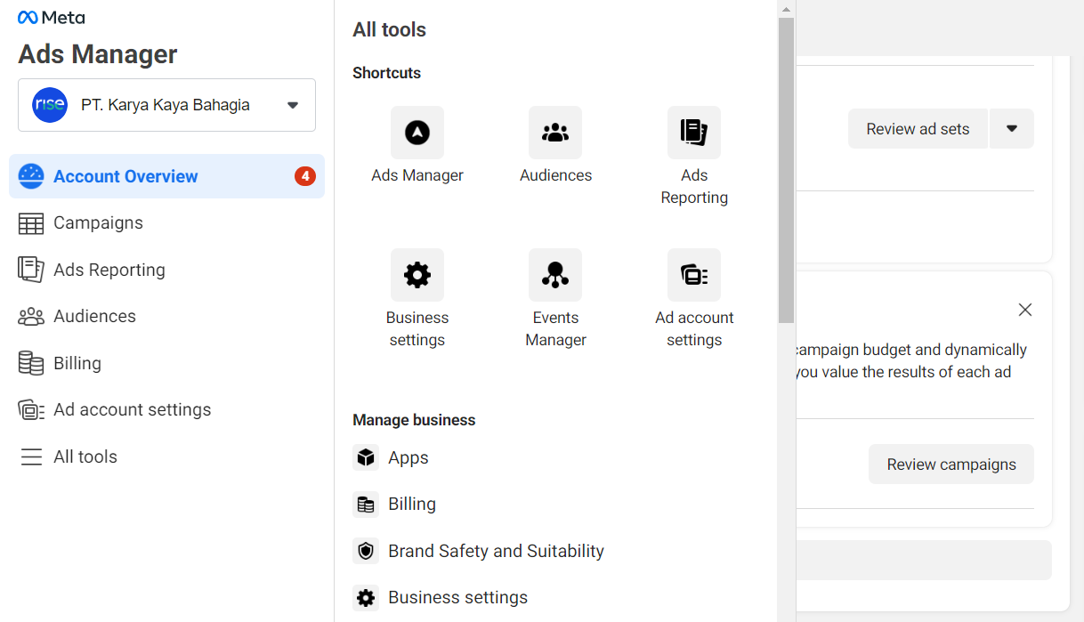Open the Events Manager shortcut icon
The width and height of the screenshot is (1084, 622).
(555, 275)
